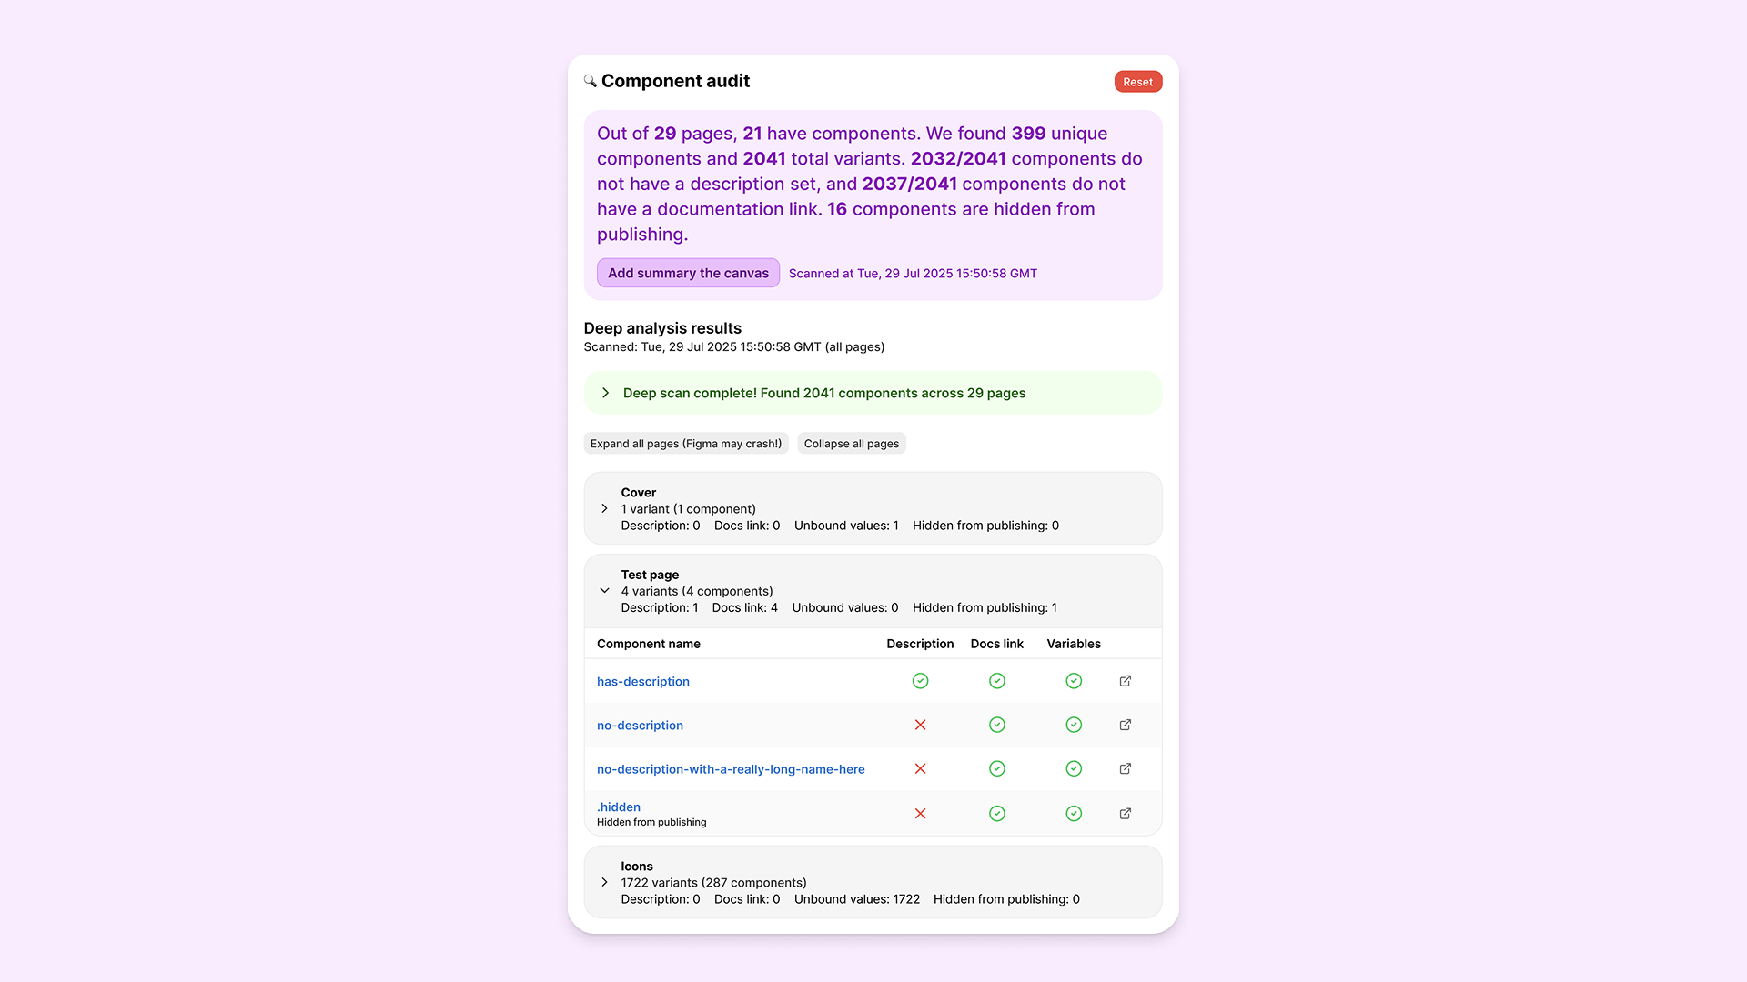Image resolution: width=1747 pixels, height=982 pixels.
Task: Click variables check icon for .hidden row
Action: [1074, 814]
